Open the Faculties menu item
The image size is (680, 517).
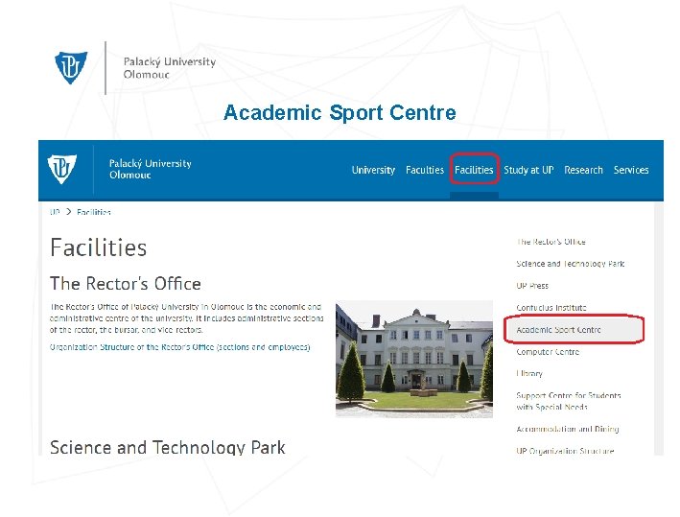tap(425, 170)
